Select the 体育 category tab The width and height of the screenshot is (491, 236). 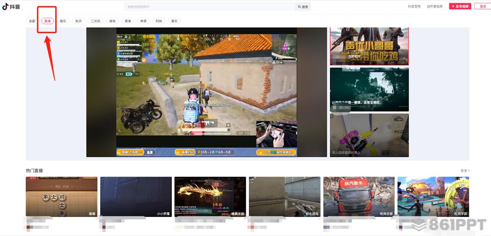tap(143, 21)
